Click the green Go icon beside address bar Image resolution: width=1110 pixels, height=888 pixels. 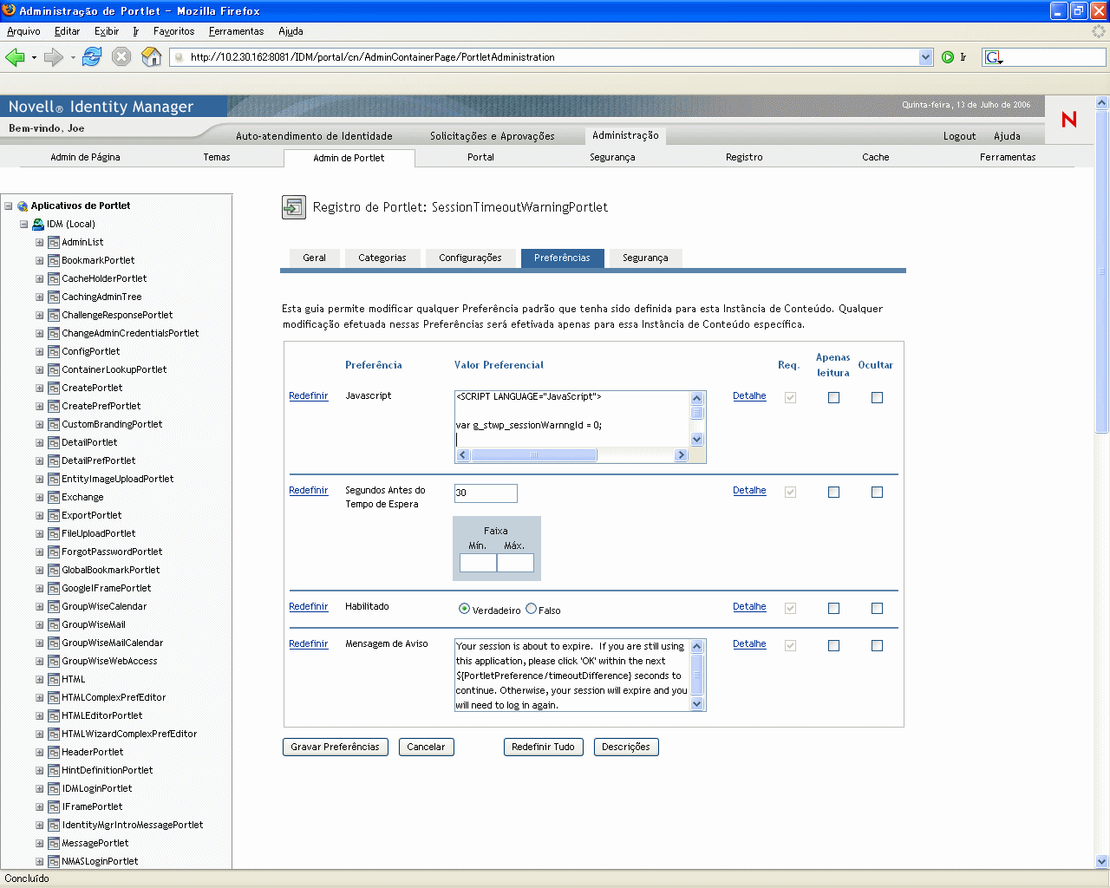click(948, 57)
